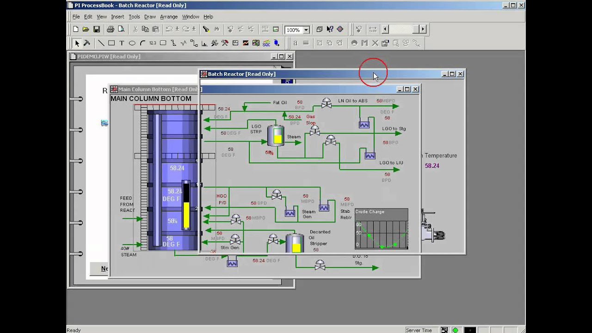The image size is (592, 333).
Task: Click the 58.24 temperature value
Action: [432, 166]
